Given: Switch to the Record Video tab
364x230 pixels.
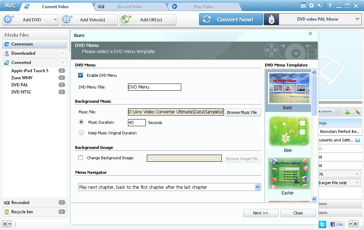Looking at the screenshot, I should [x=130, y=7].
